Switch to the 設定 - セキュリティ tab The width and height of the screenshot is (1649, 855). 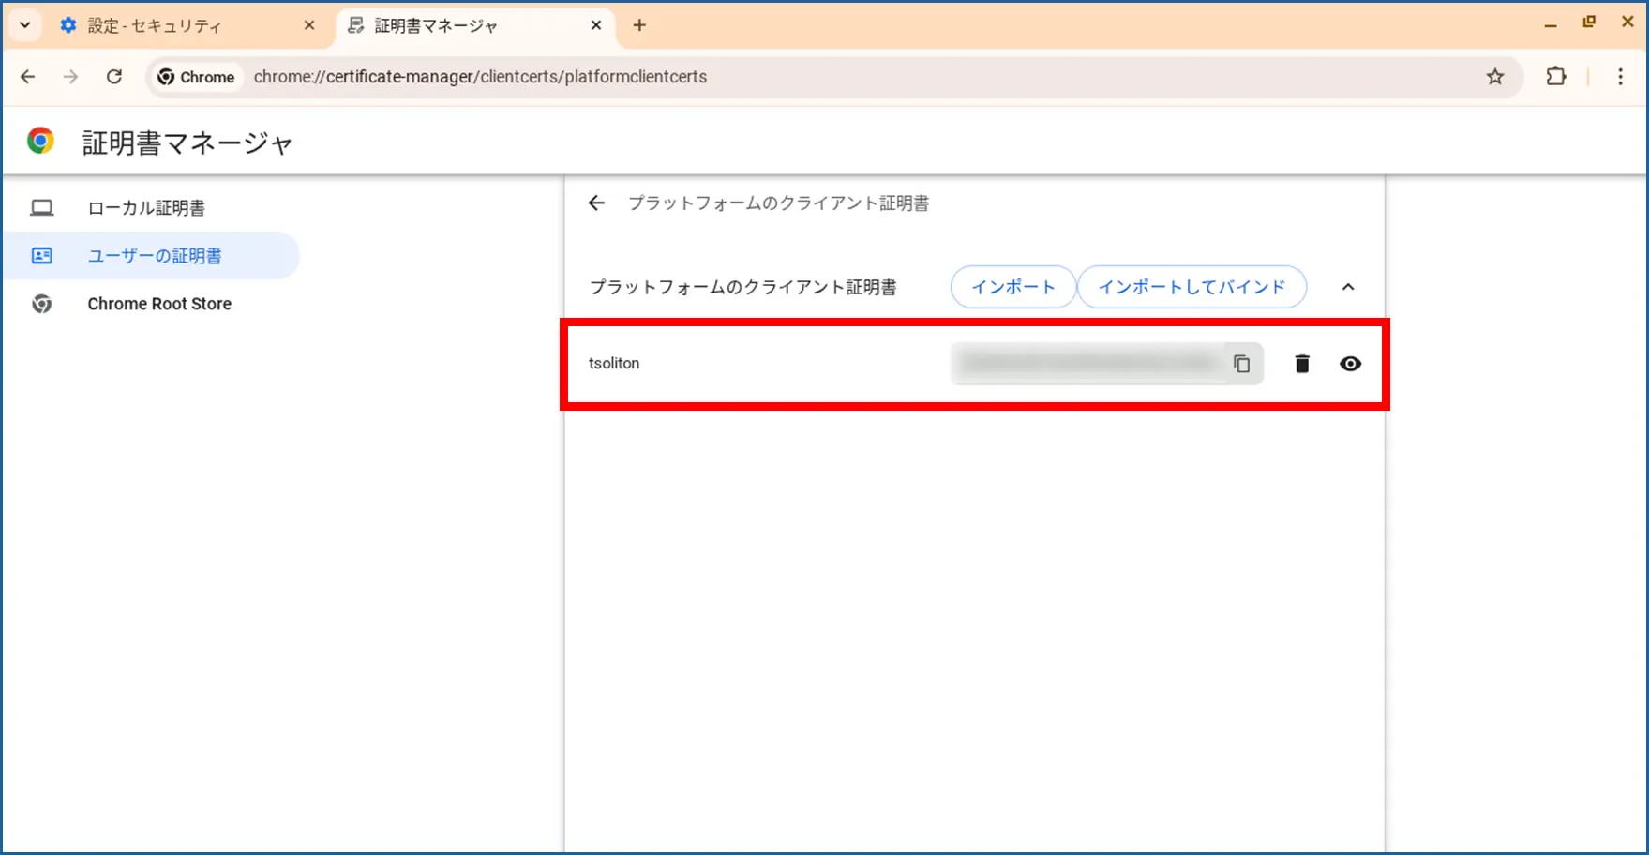point(178,26)
